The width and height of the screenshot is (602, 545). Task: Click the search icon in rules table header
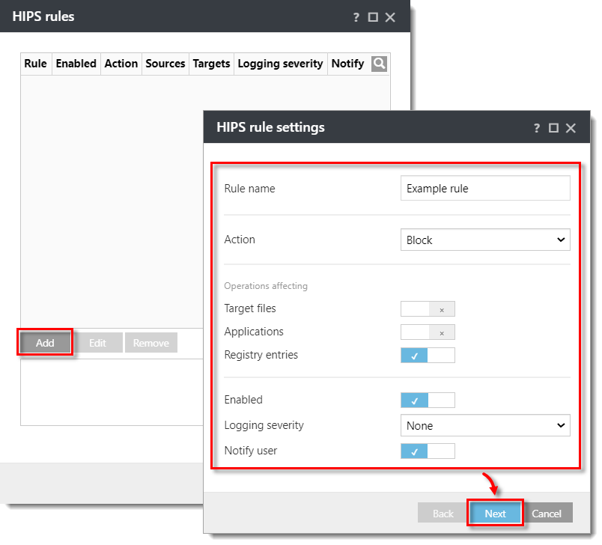pos(379,64)
